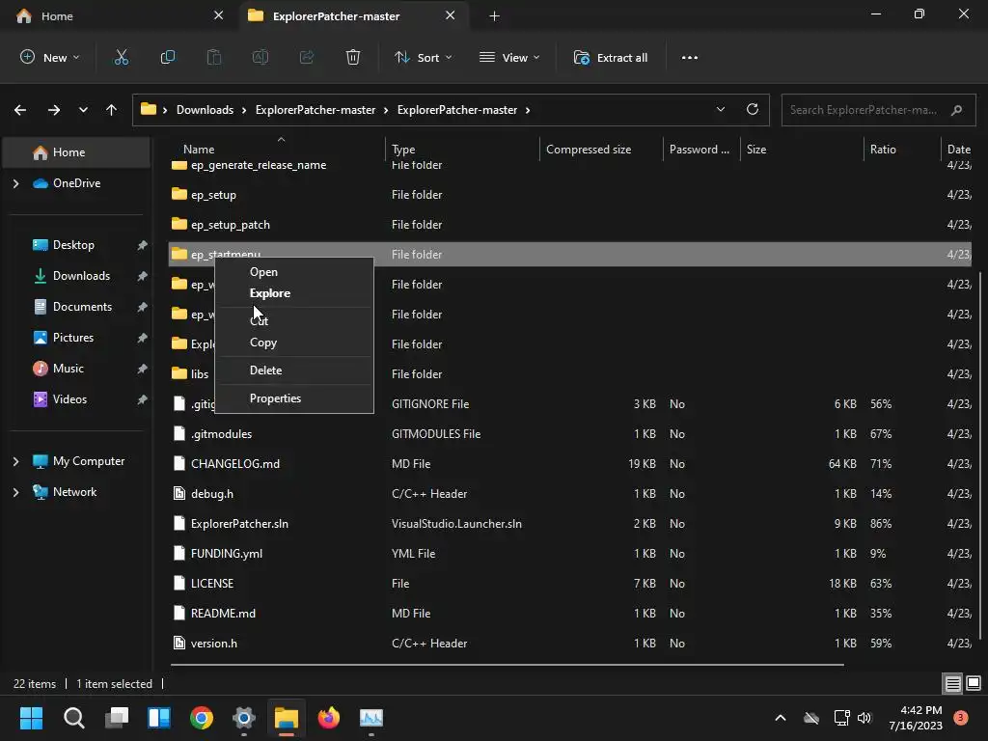Sort by the Compressed size column header
988x741 pixels.
(588, 150)
